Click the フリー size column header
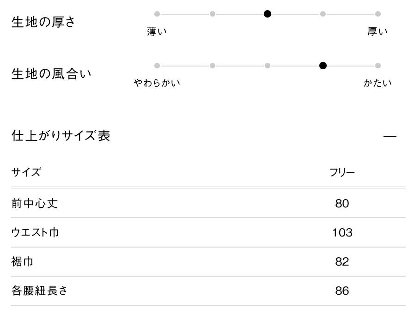 pyautogui.click(x=342, y=173)
